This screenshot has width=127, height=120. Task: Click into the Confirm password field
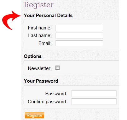[94, 102]
